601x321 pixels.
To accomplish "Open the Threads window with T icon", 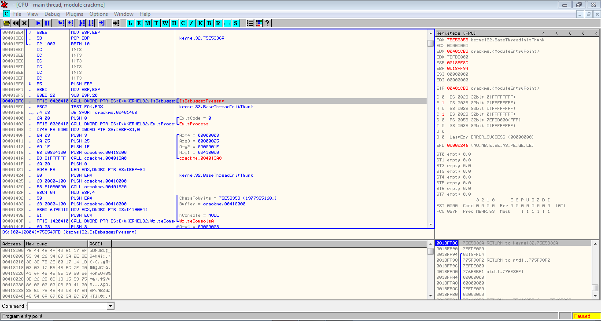I will click(156, 23).
